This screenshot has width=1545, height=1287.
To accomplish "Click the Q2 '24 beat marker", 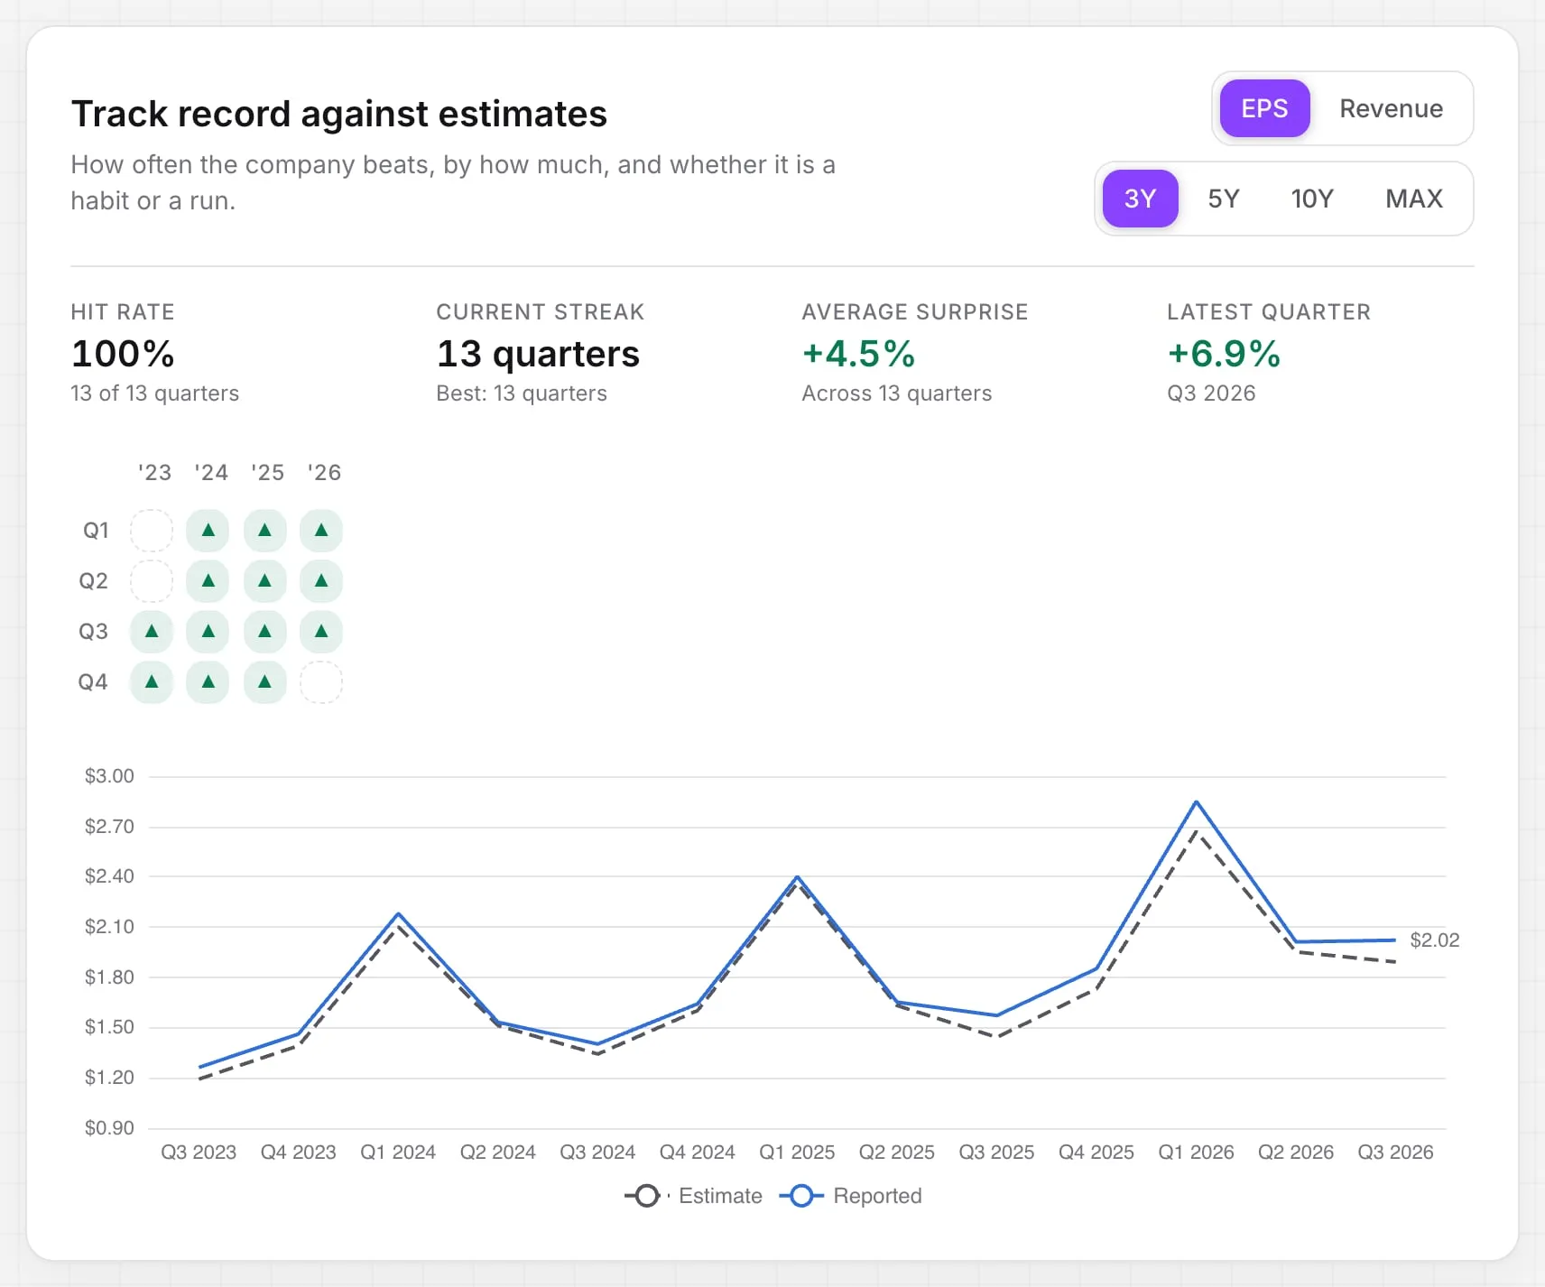I will point(208,580).
